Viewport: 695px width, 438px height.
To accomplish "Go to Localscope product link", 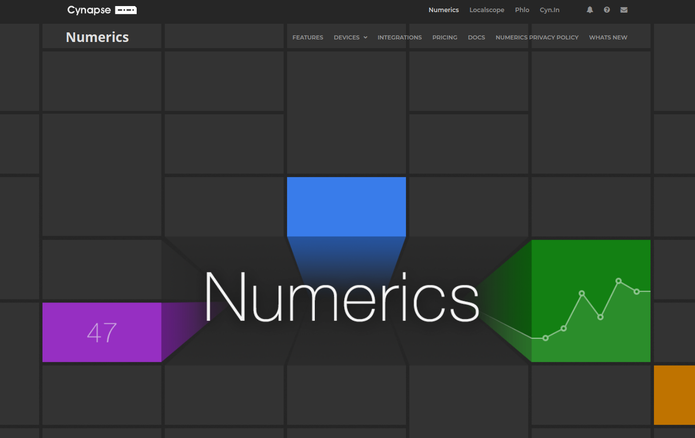I will (x=486, y=10).
